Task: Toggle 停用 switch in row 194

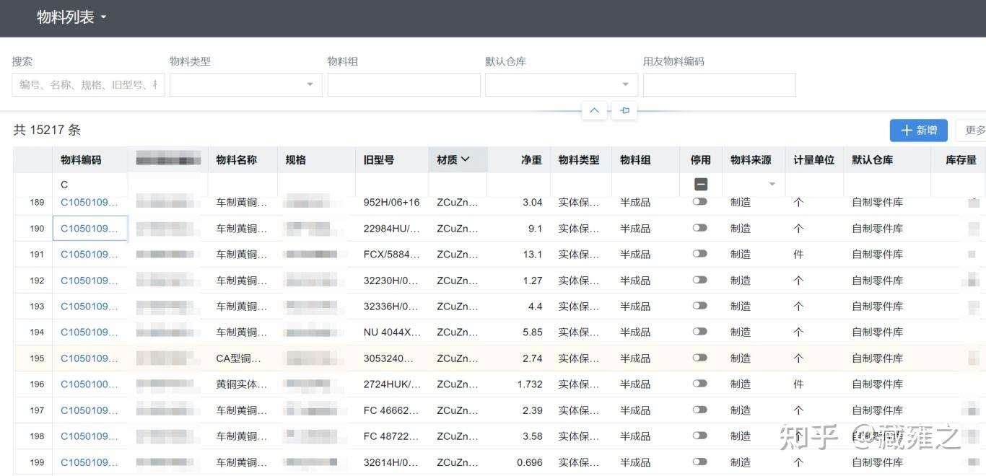Action: pyautogui.click(x=699, y=332)
